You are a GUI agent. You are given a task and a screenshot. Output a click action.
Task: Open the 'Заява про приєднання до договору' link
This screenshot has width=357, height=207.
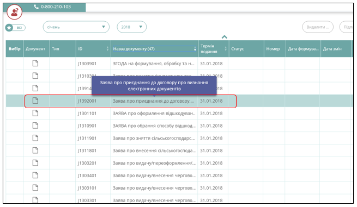tap(154, 101)
